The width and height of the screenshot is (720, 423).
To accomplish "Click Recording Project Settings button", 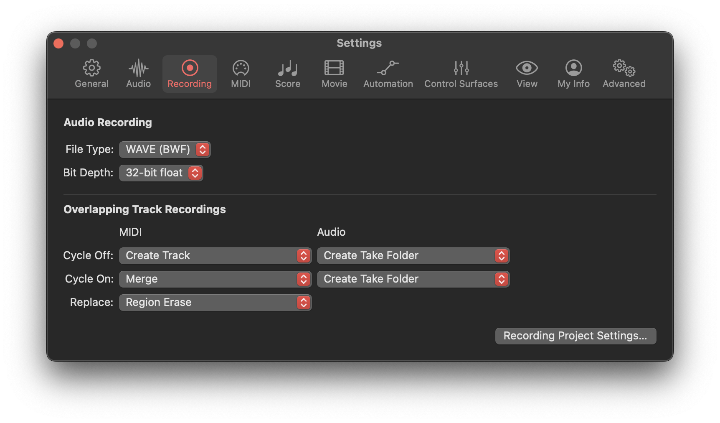I will [x=575, y=336].
